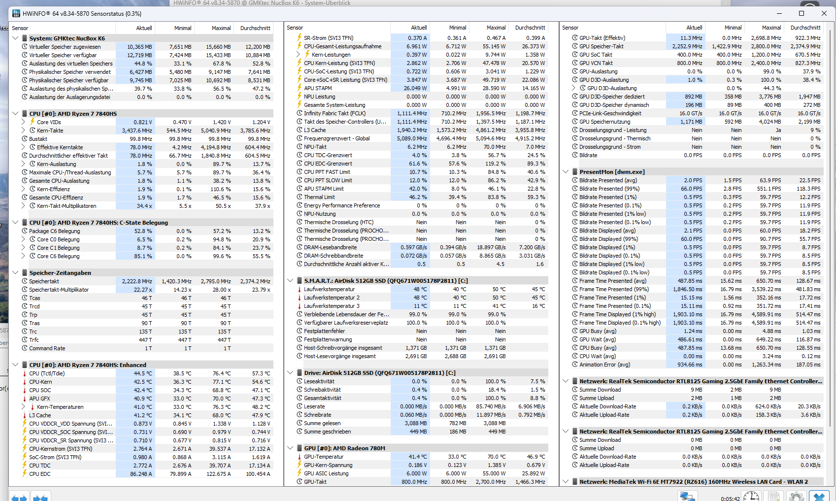Collapse the C-State Belegung group

[x=15, y=222]
